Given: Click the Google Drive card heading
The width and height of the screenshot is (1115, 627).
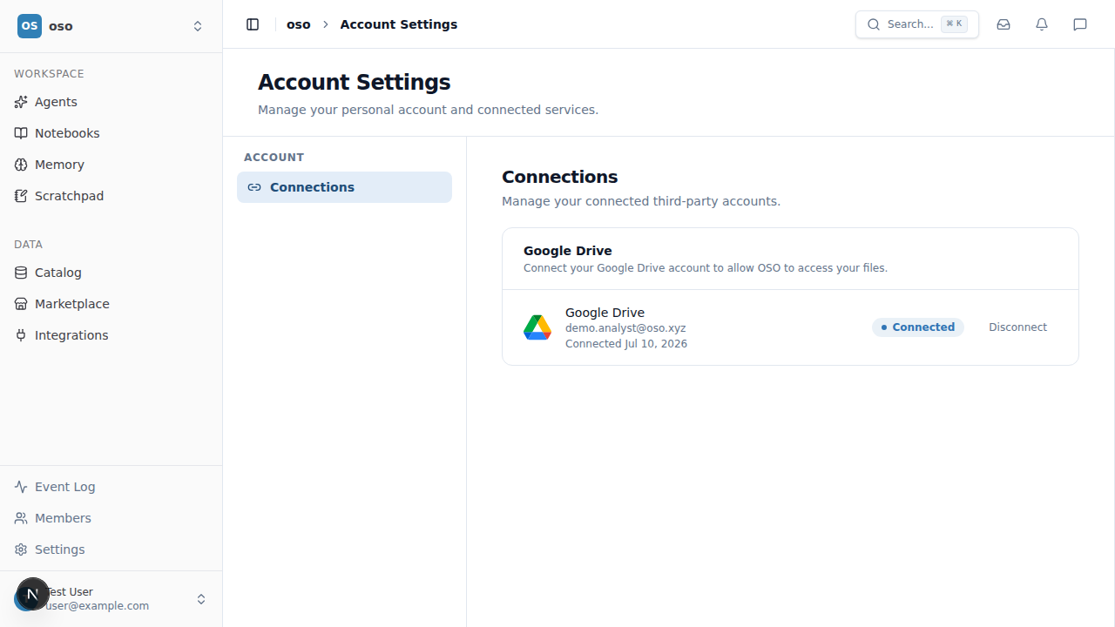Looking at the screenshot, I should [x=568, y=251].
